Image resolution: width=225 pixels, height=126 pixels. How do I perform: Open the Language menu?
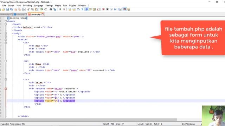click(x=39, y=6)
